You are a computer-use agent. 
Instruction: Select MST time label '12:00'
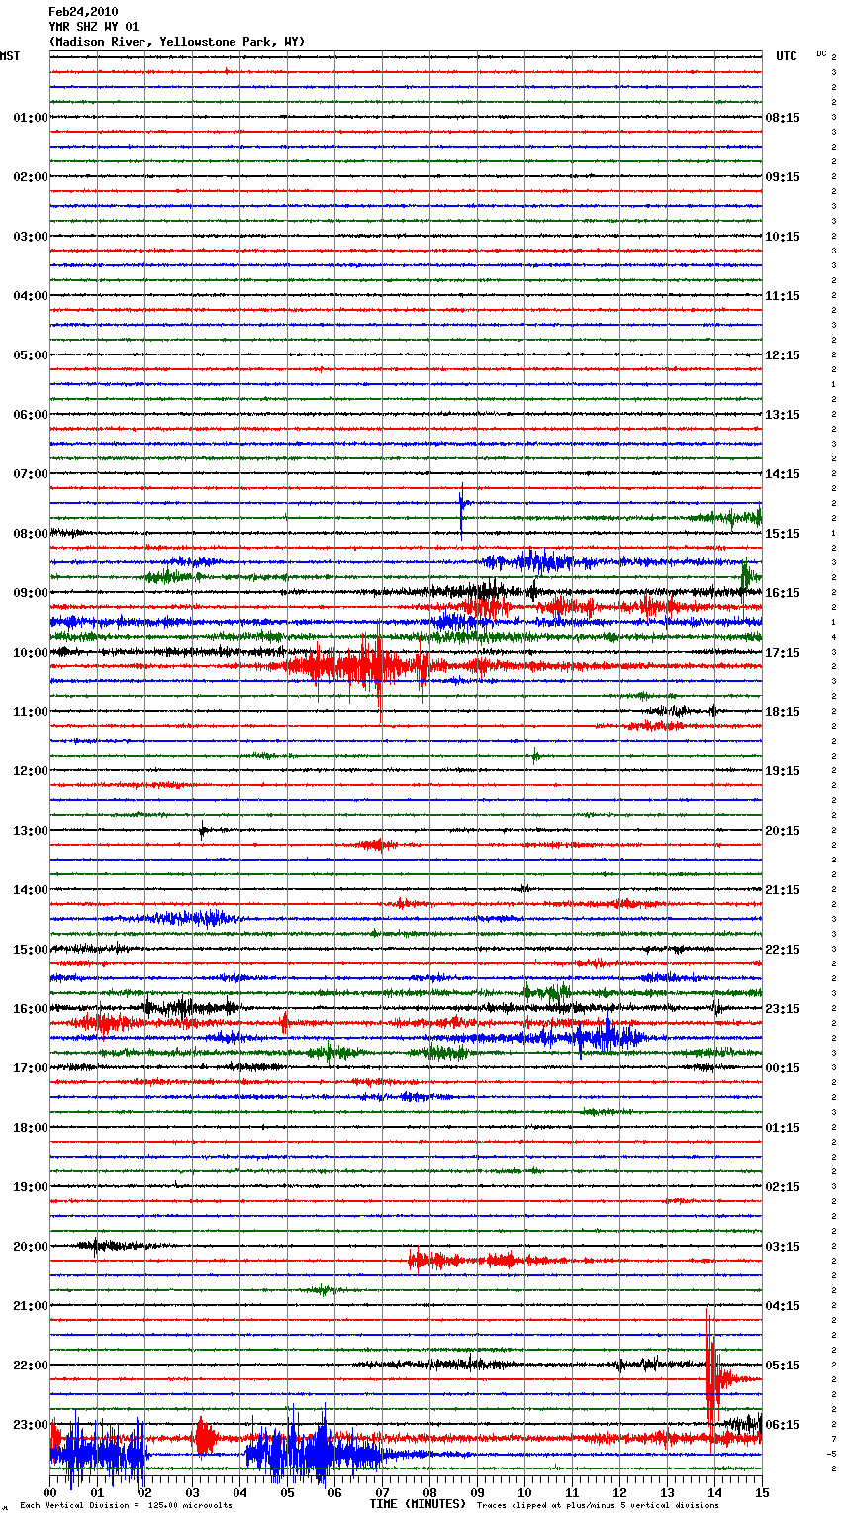pyautogui.click(x=31, y=771)
